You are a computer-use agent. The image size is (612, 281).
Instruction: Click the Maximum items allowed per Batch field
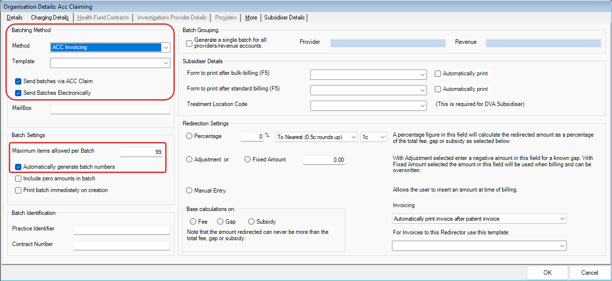[x=142, y=152]
